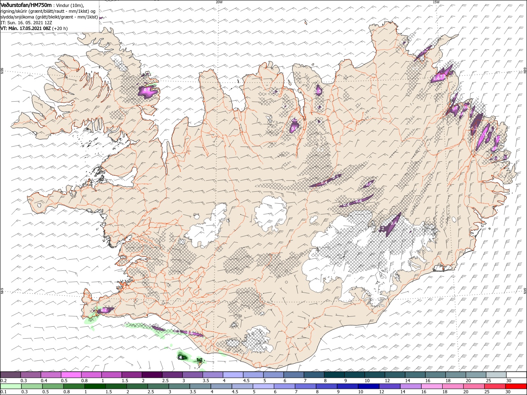Pick the red-pink rain swatch starting at 25
527x395 pixels.
tap(495, 386)
